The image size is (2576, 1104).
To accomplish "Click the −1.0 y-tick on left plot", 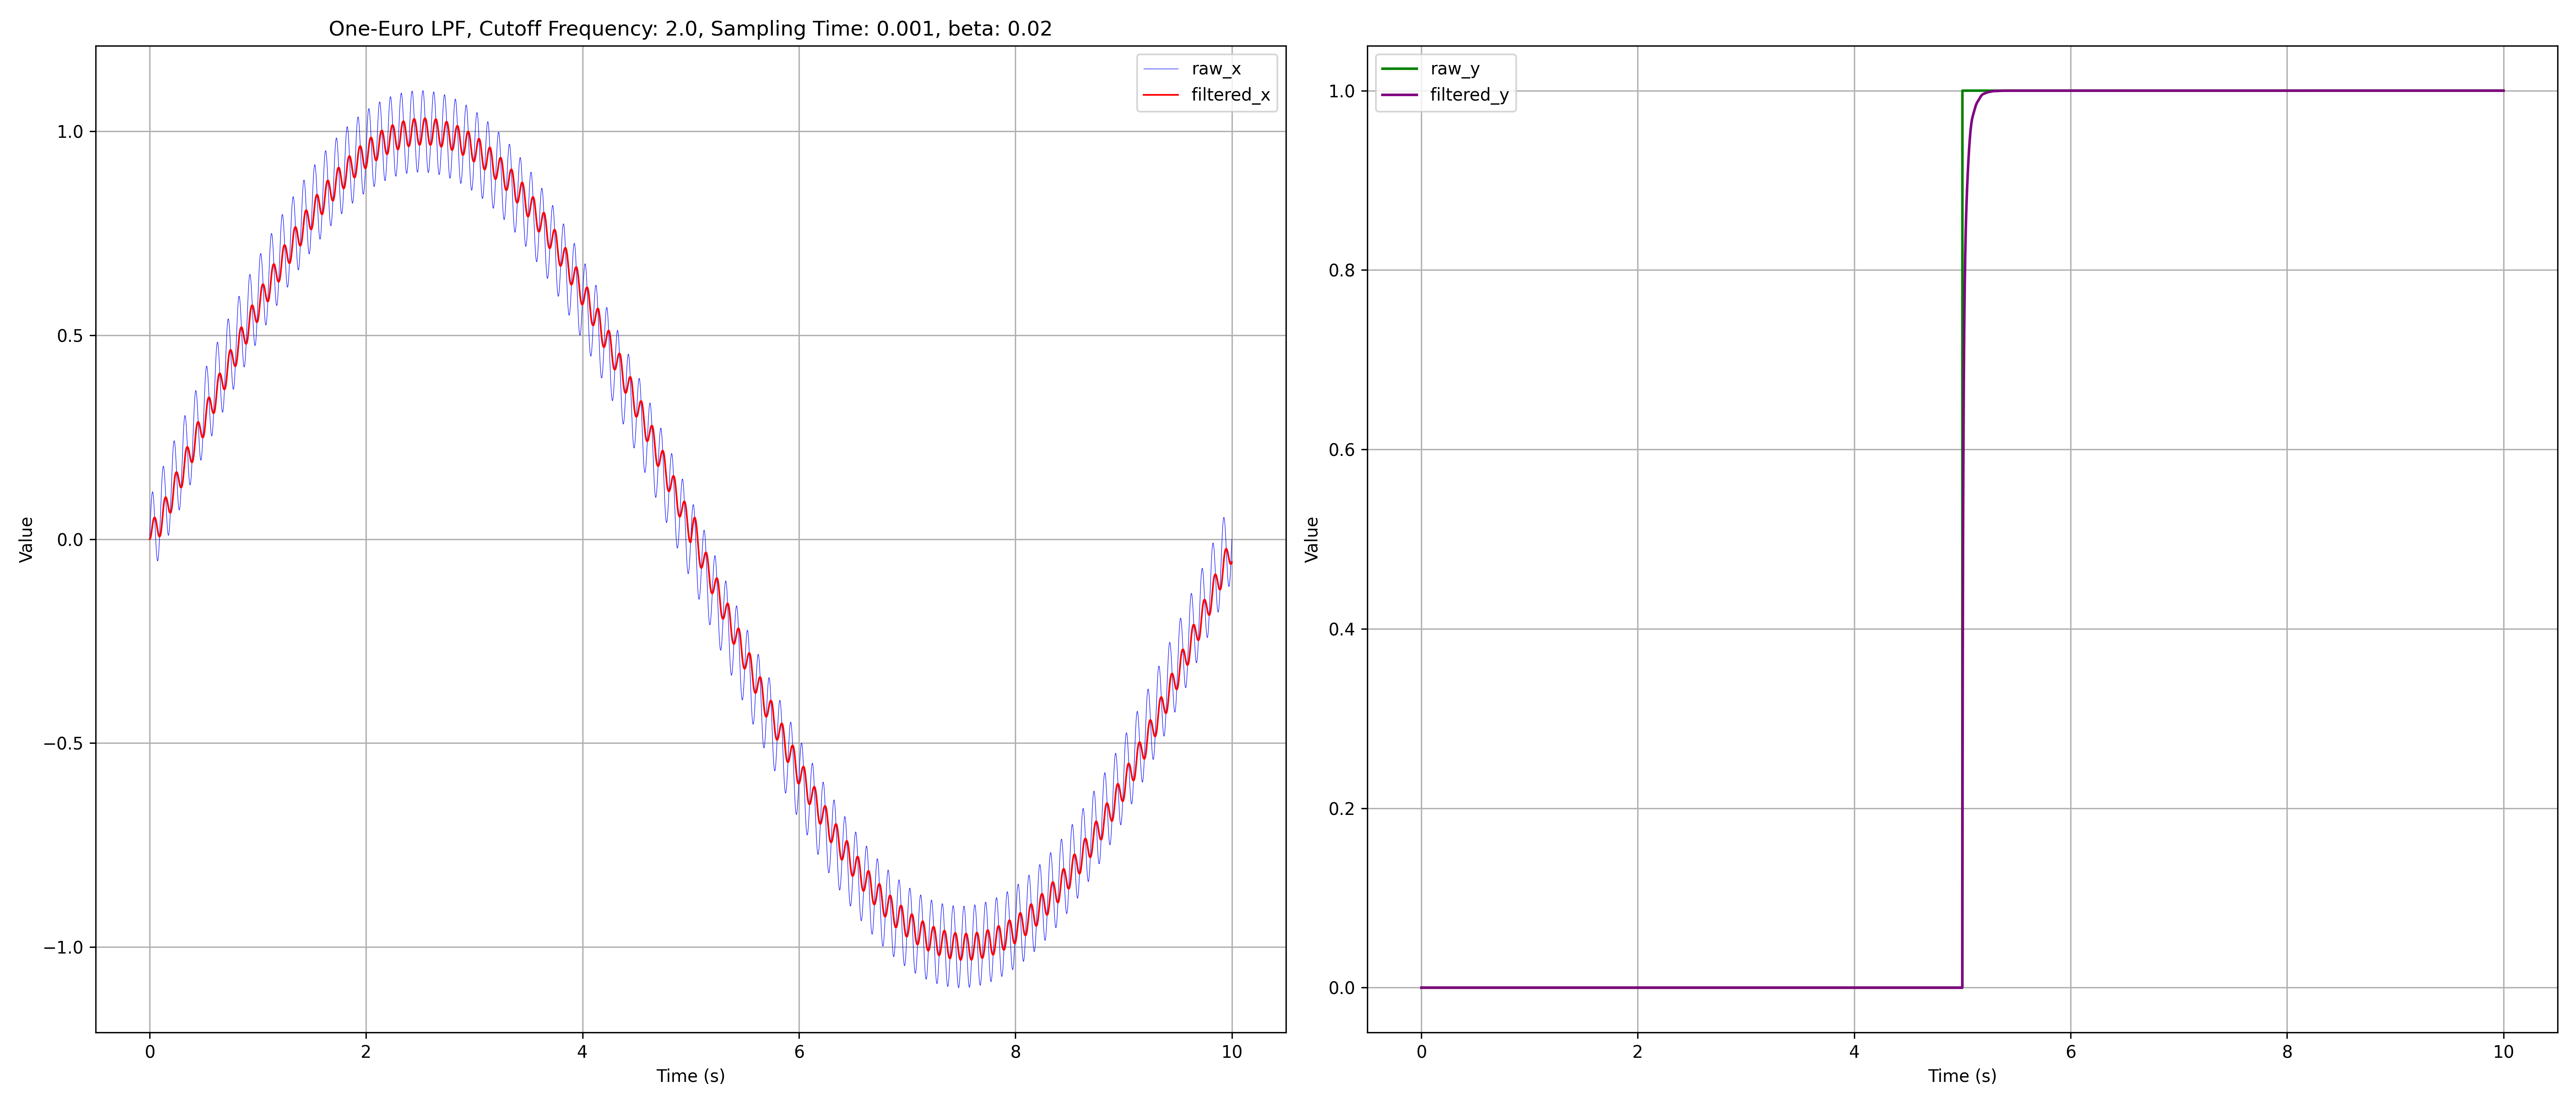I will [x=63, y=947].
